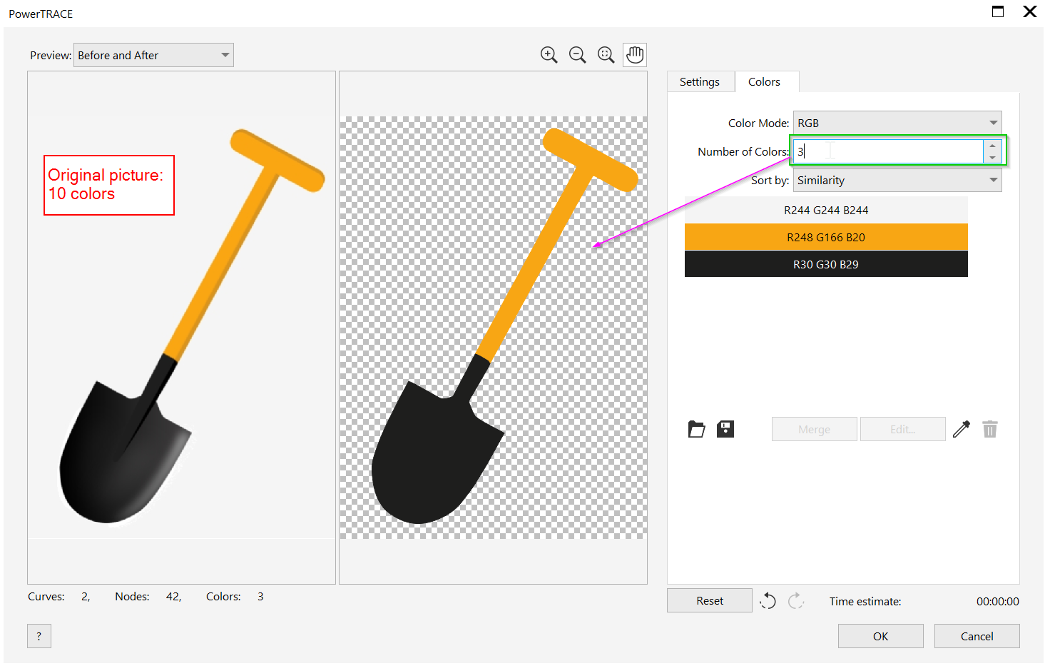Open the Sort by Similarity dropdown

[897, 181]
